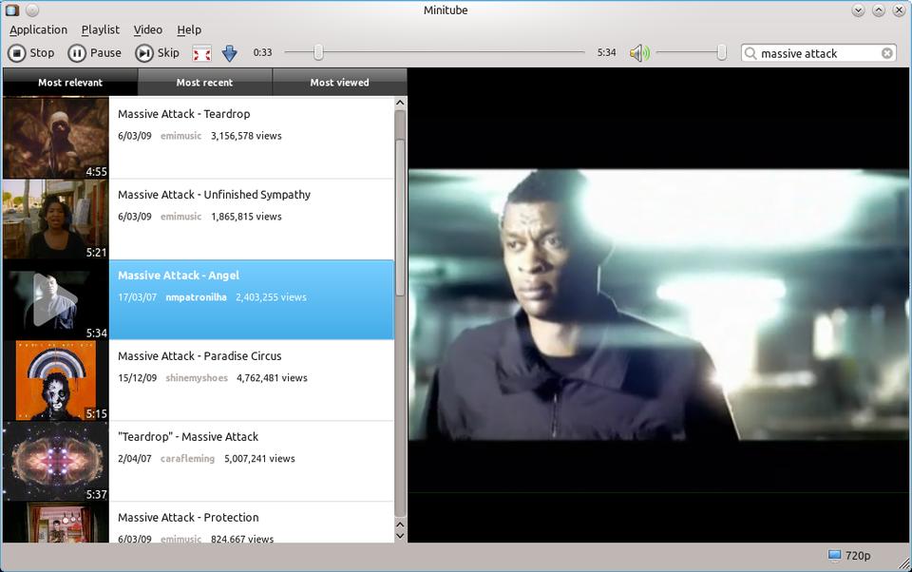Download video using blue arrow icon

229,53
